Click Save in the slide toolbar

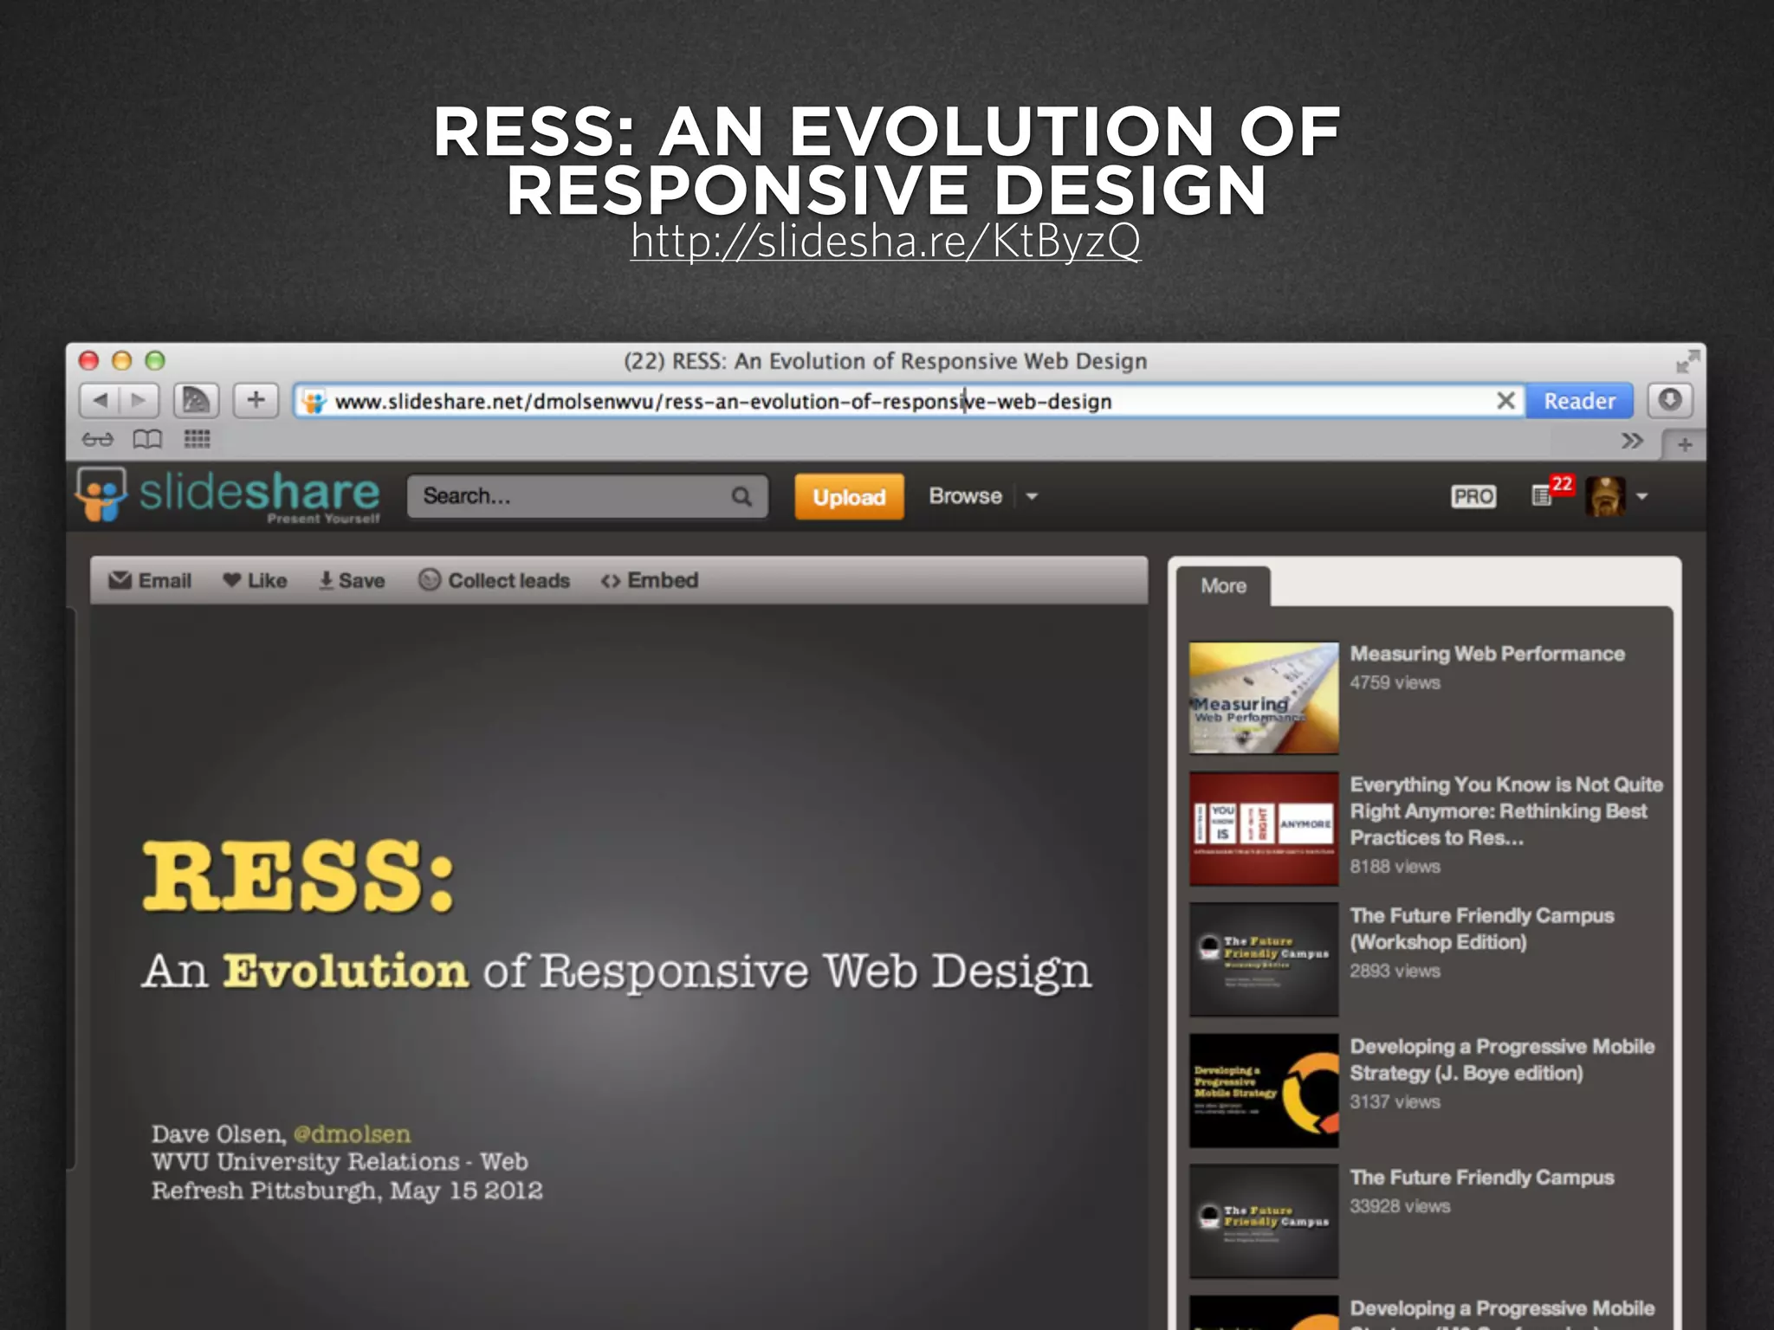pos(352,580)
